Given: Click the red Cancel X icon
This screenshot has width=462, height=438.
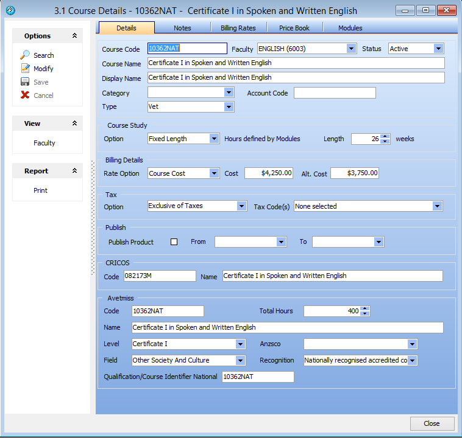Looking at the screenshot, I should 25,96.
